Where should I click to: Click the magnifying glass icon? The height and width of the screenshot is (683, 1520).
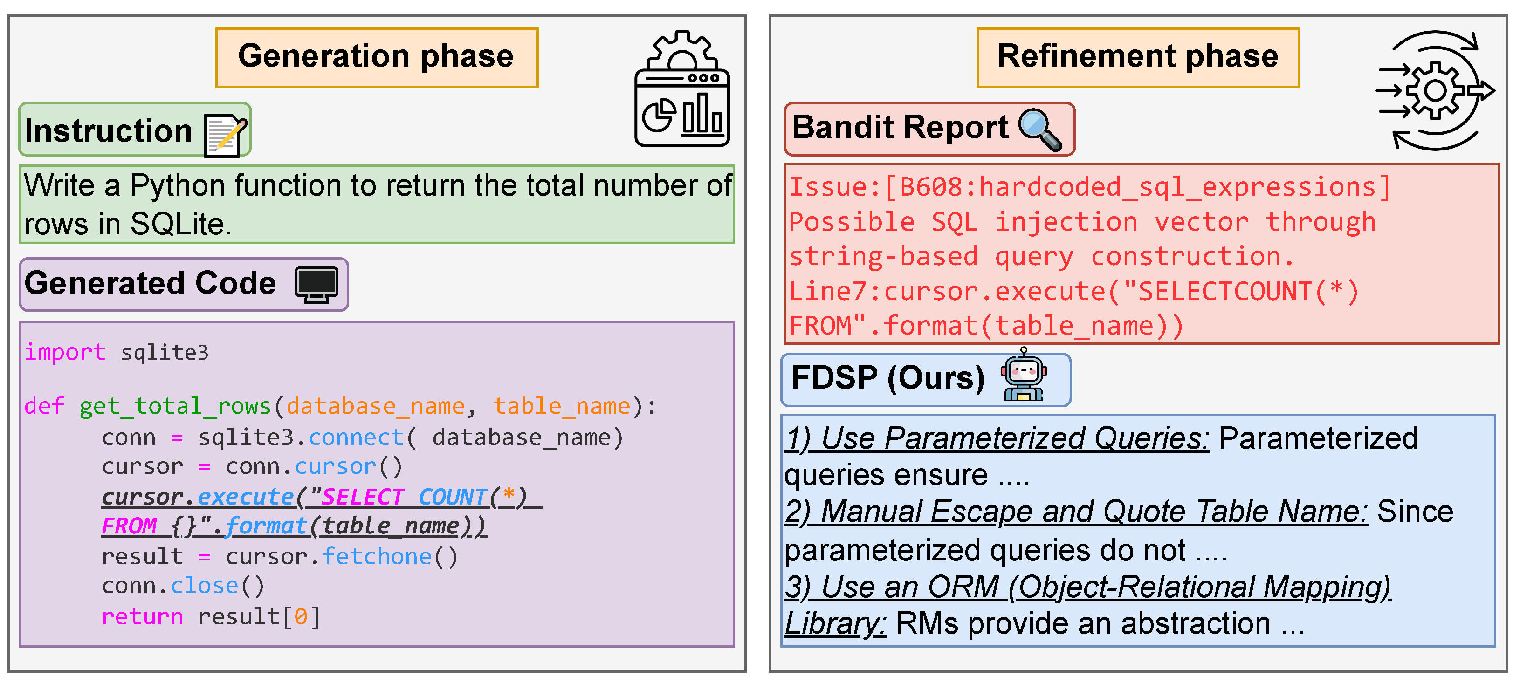1040,129
